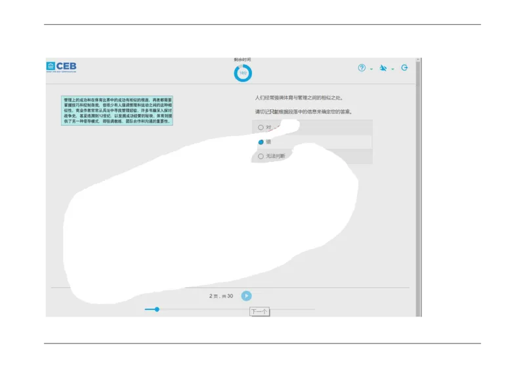The height and width of the screenshot is (371, 525).
Task: Click the page 2 of 30 indicator
Action: click(x=221, y=296)
